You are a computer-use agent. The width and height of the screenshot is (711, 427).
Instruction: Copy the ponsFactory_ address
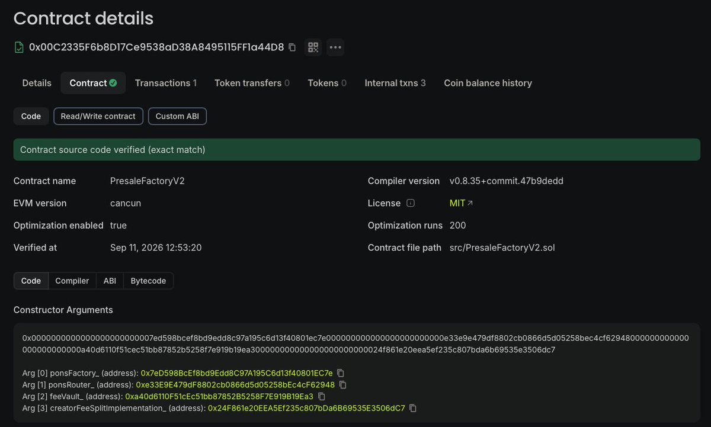coord(341,373)
